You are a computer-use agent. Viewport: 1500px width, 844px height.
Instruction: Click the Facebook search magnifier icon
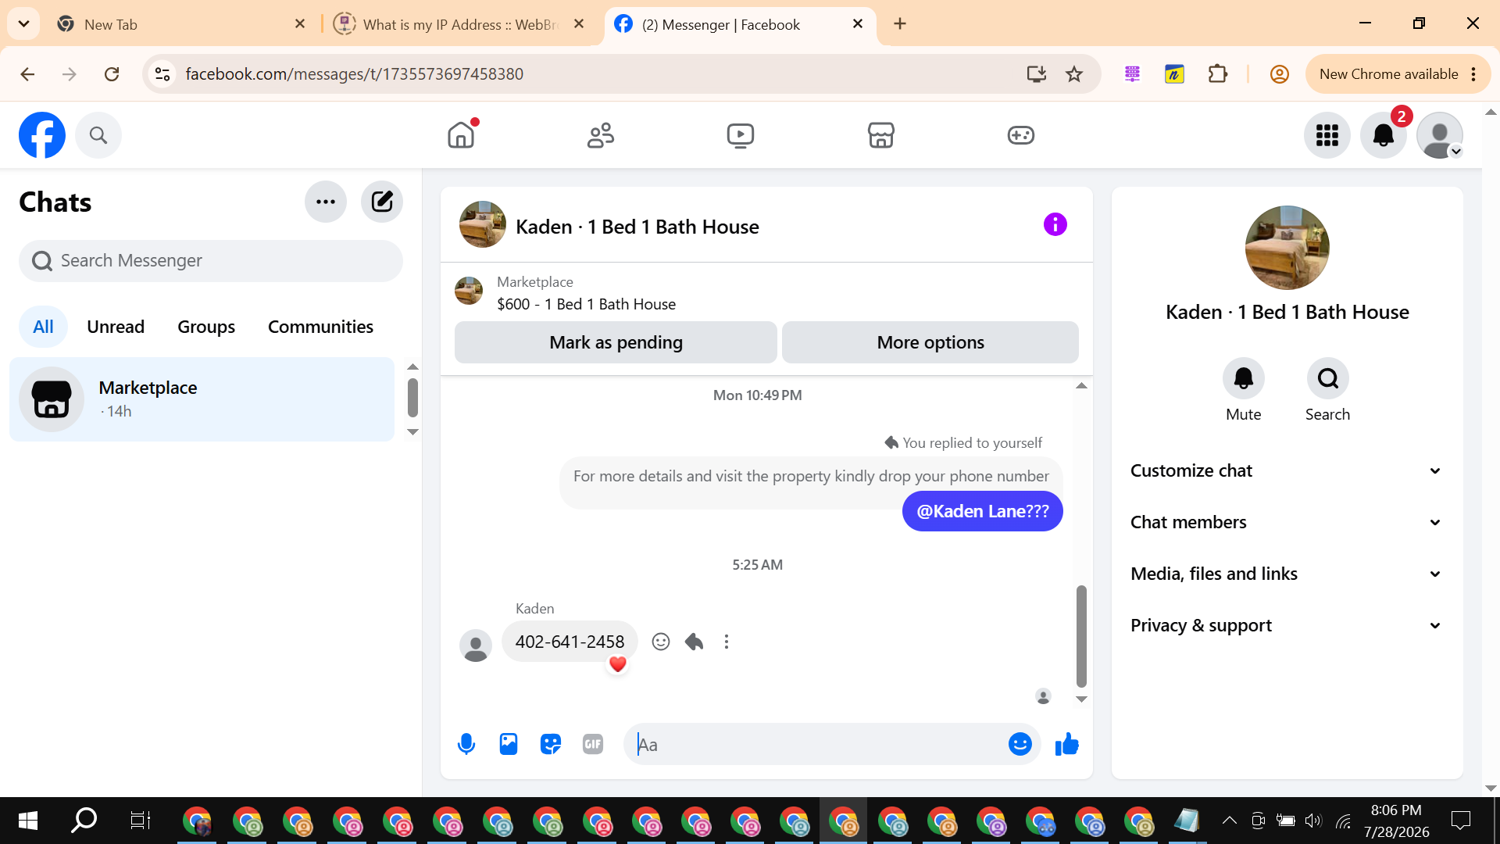coord(98,135)
